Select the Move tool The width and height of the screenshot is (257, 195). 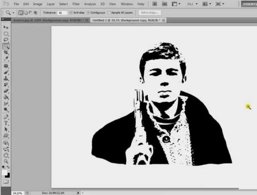click(6, 27)
